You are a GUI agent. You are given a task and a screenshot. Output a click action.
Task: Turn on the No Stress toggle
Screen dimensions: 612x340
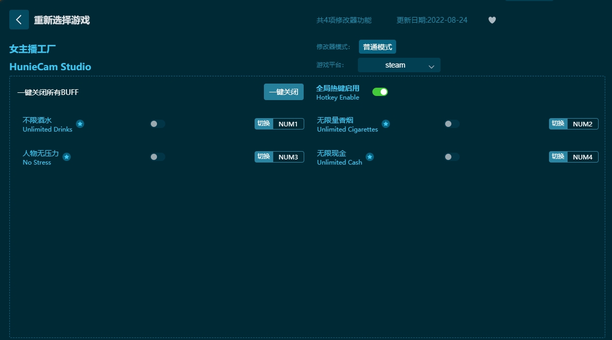click(x=158, y=157)
